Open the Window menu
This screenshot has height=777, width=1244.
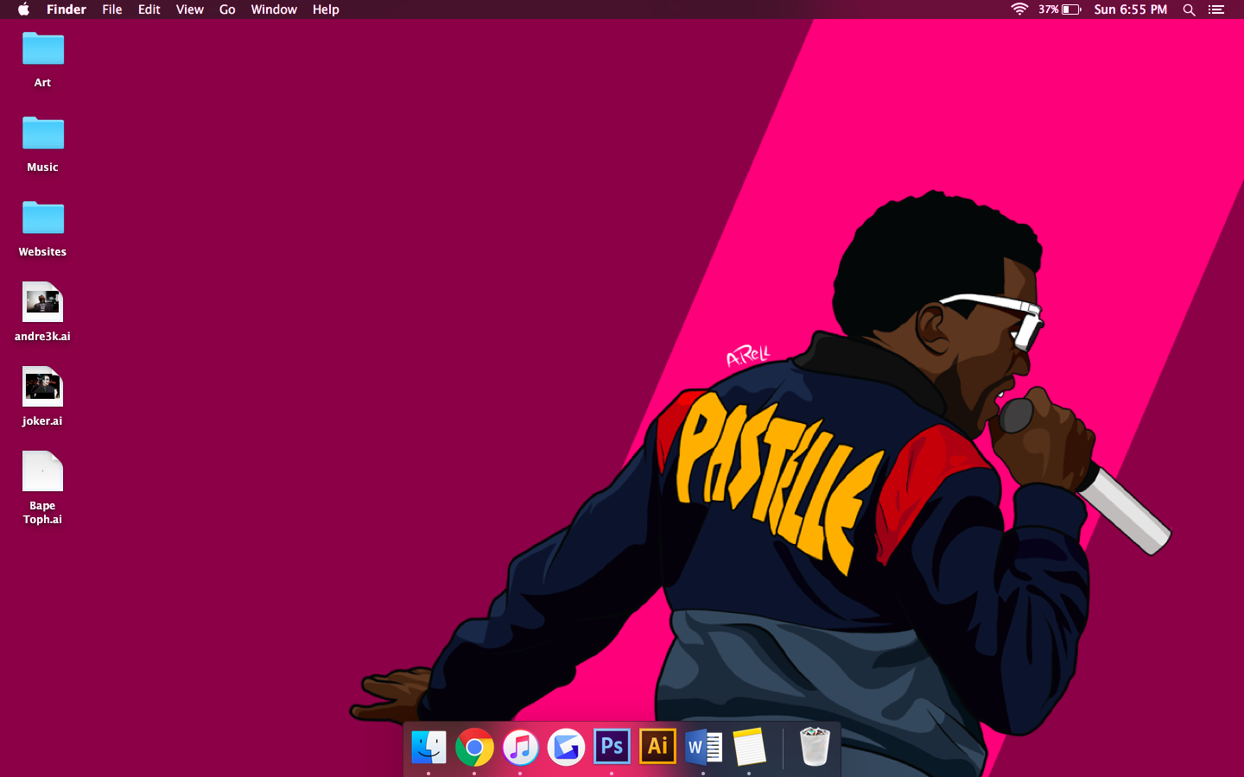(274, 9)
